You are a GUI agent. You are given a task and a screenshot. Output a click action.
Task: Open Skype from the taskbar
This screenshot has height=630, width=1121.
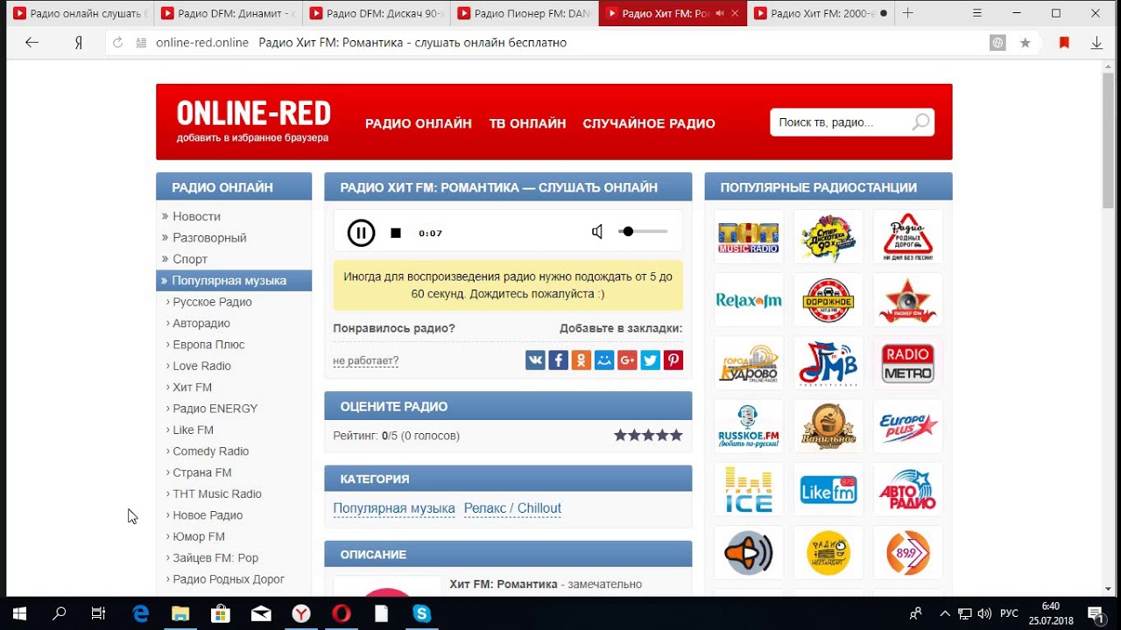(422, 613)
